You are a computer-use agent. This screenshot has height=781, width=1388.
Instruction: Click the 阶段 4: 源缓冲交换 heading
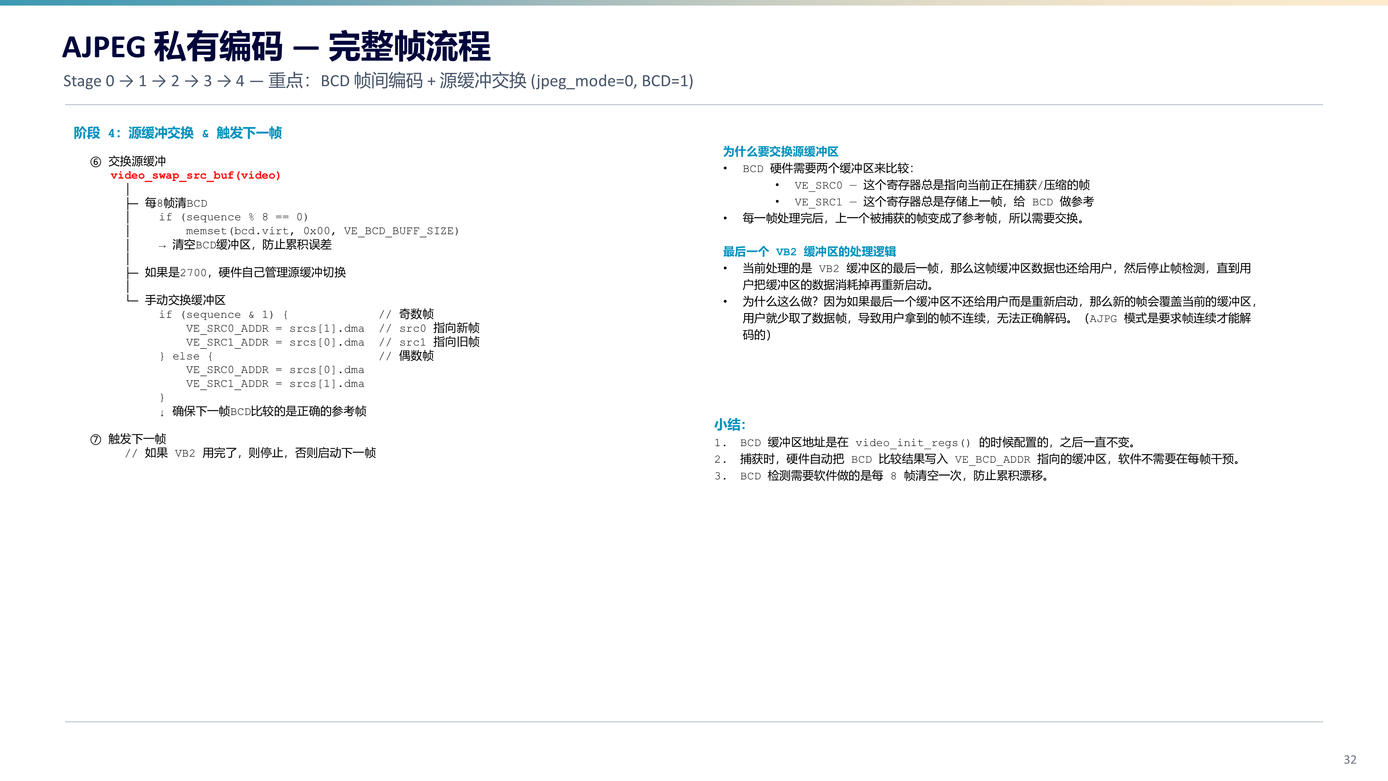178,133
